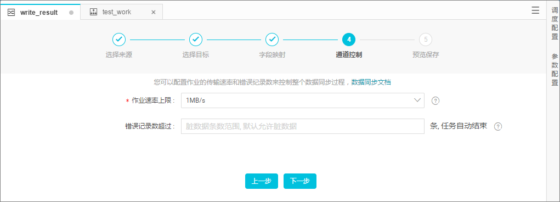Click the 错误记录数超过 field label

(x=150, y=127)
